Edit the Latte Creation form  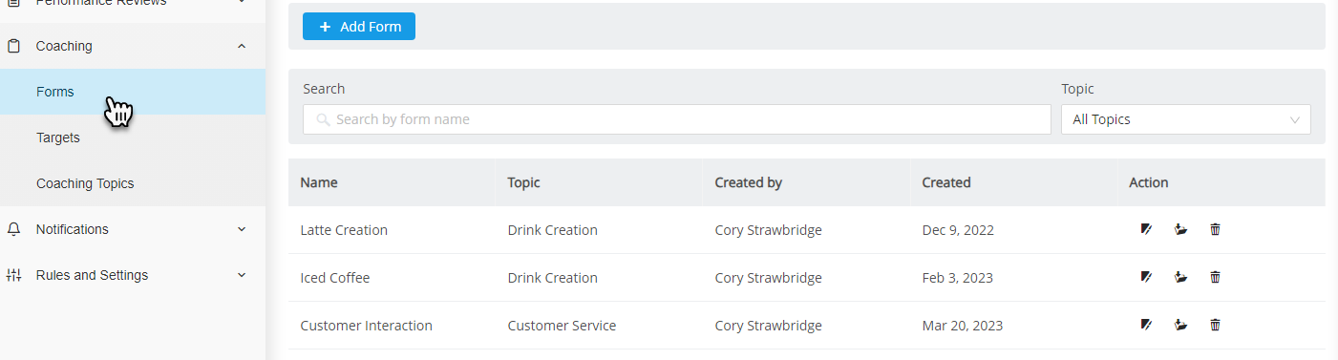[x=1146, y=229]
